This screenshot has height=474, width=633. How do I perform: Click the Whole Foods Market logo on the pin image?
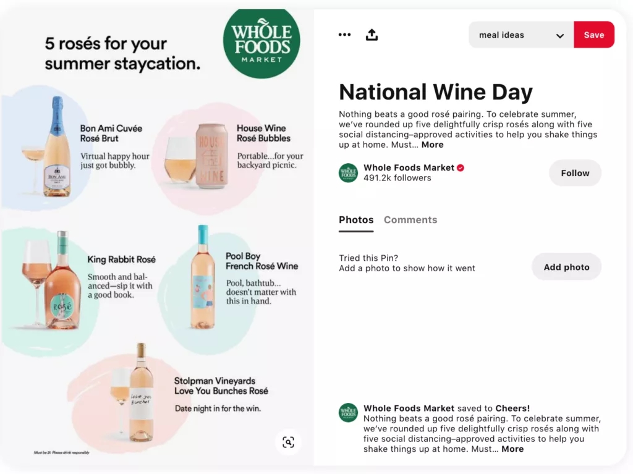[261, 41]
